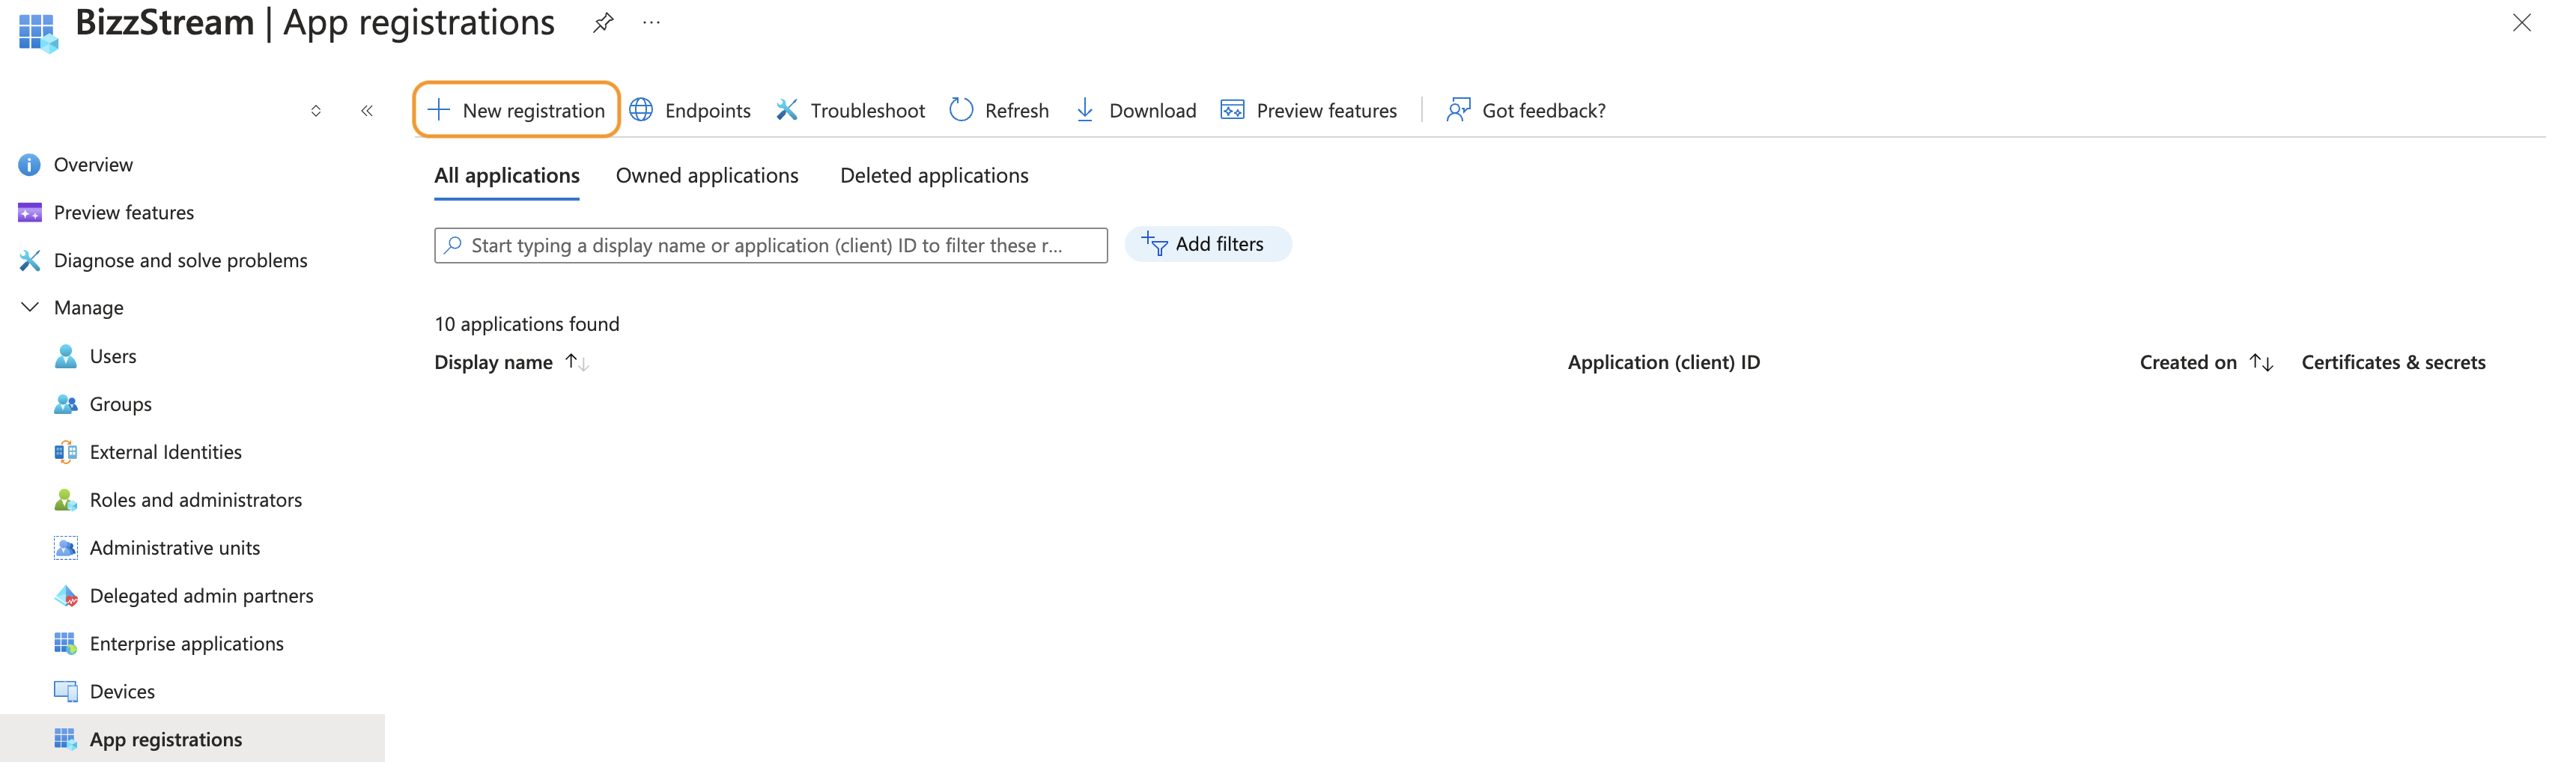Open Preview features in the toolbar
2576x771 pixels.
[x=1308, y=110]
